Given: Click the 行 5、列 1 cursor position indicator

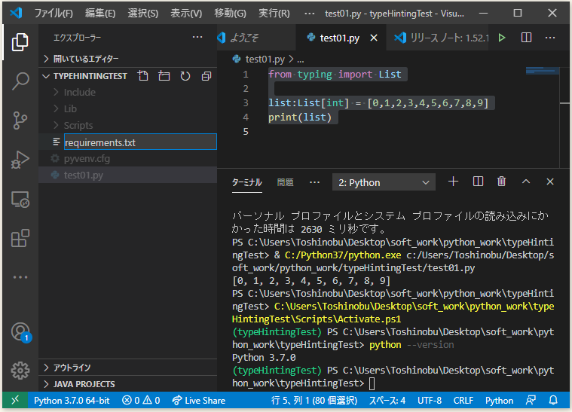Looking at the screenshot, I should pyautogui.click(x=314, y=401).
